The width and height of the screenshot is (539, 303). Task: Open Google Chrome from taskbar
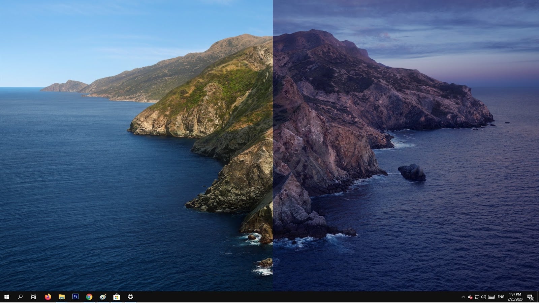click(x=89, y=297)
